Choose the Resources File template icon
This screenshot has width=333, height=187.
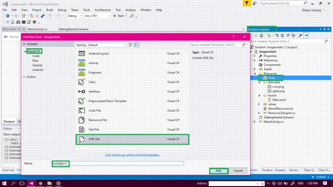(81, 120)
